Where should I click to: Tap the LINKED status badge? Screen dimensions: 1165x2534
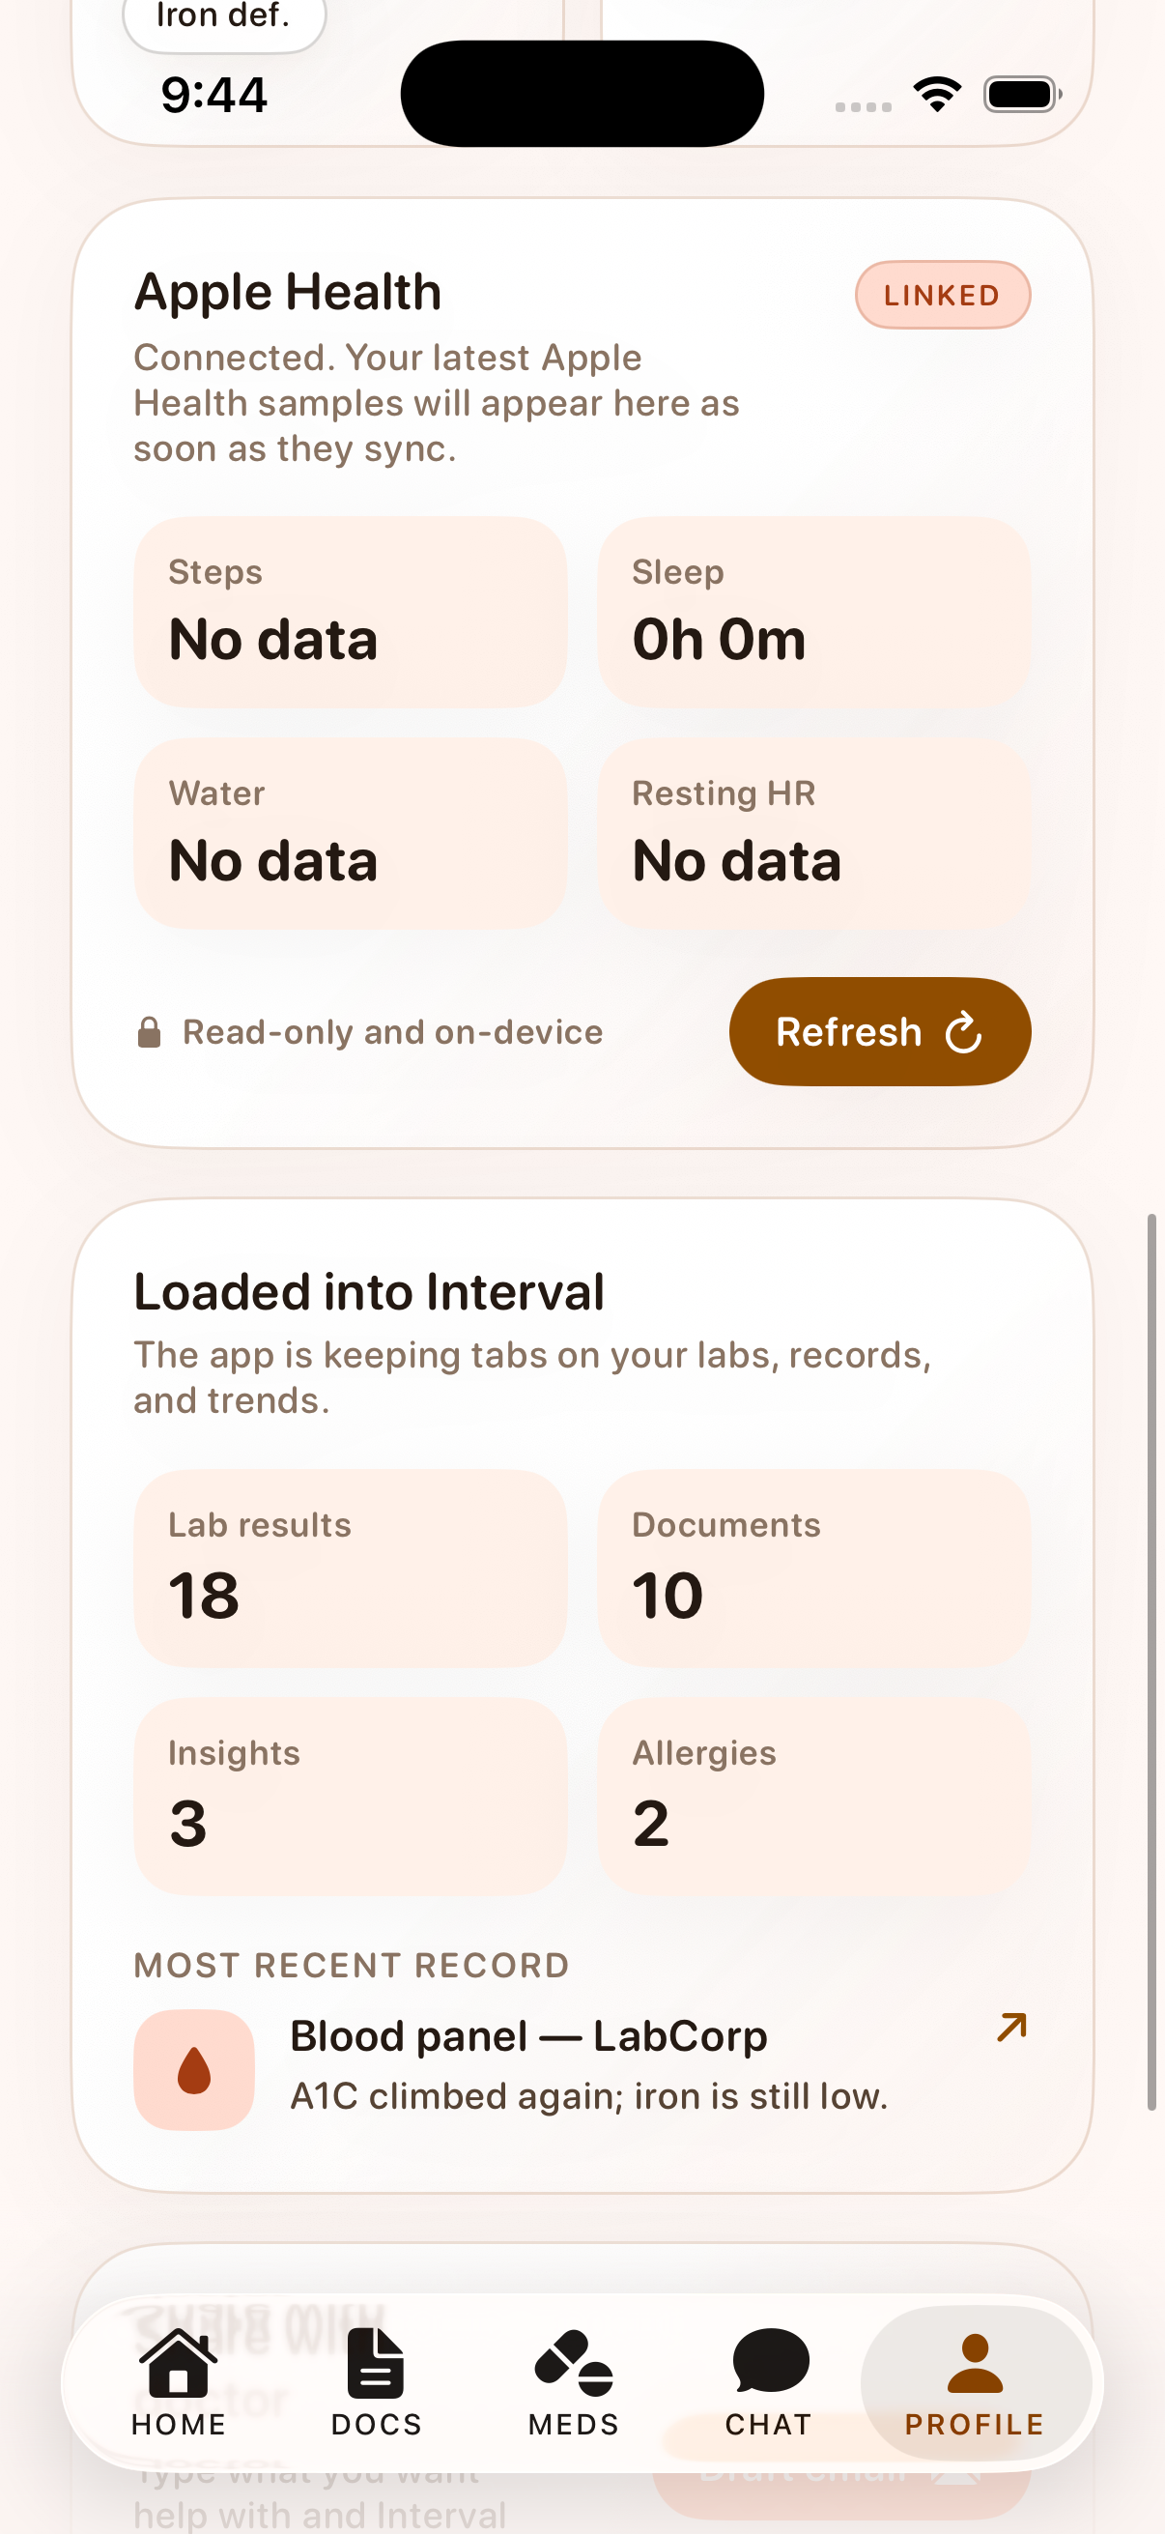[942, 294]
